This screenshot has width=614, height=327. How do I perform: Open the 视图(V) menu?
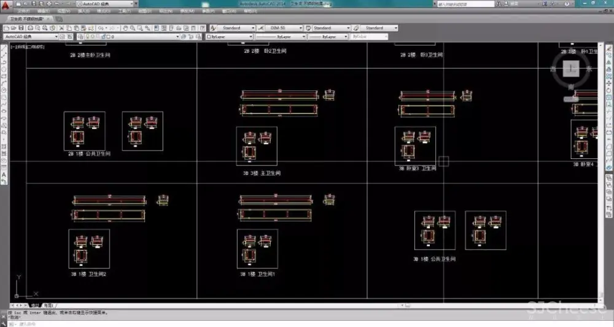click(x=63, y=11)
